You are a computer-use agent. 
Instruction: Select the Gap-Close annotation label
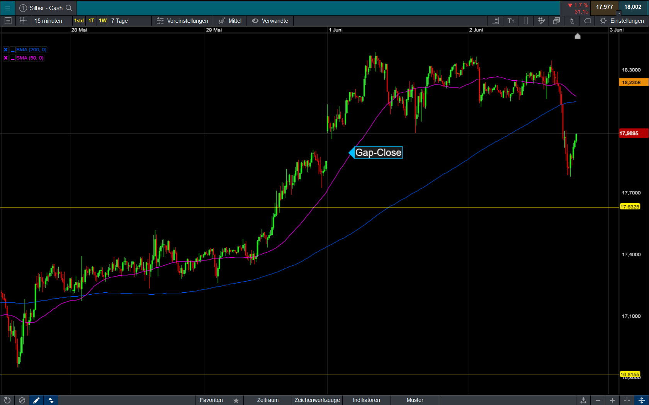tap(378, 153)
